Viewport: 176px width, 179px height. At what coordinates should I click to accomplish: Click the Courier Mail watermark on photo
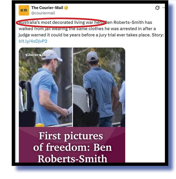pos(38,55)
